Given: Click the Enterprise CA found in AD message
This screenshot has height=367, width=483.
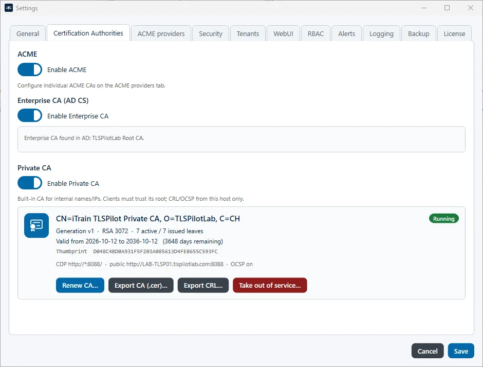Looking at the screenshot, I should (84, 138).
